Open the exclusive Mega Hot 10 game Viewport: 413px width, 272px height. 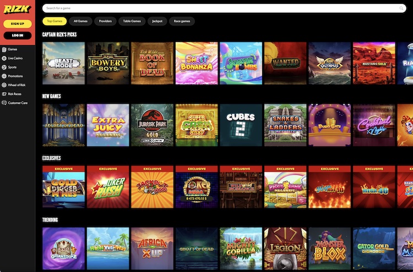coord(330,187)
